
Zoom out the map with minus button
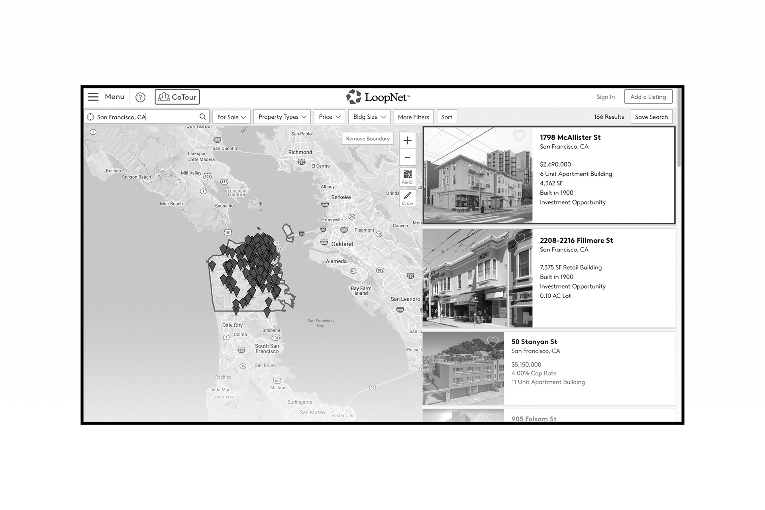point(407,157)
